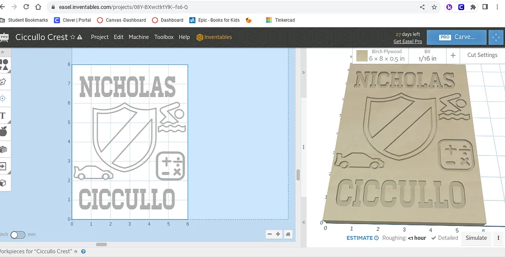505x257 pixels.
Task: Expand the Workpieces panel chevron
Action: click(x=76, y=252)
